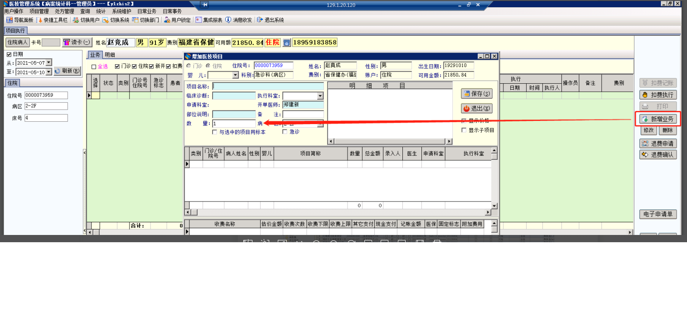Click the 医技管理系统 app logo in title bar
The width and height of the screenshot is (687, 316).
pos(6,4)
